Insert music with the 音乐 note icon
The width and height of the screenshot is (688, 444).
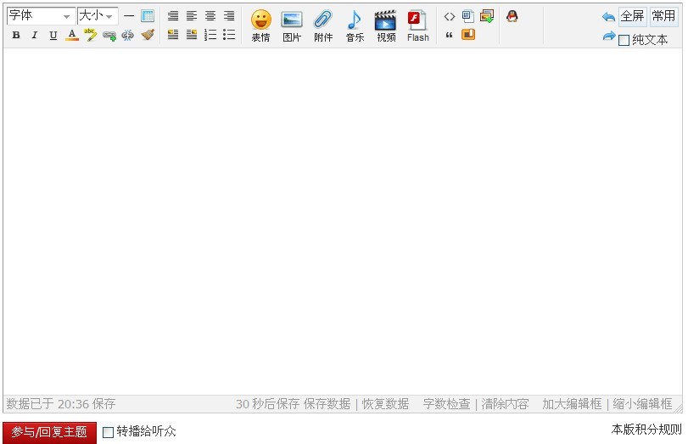point(355,25)
